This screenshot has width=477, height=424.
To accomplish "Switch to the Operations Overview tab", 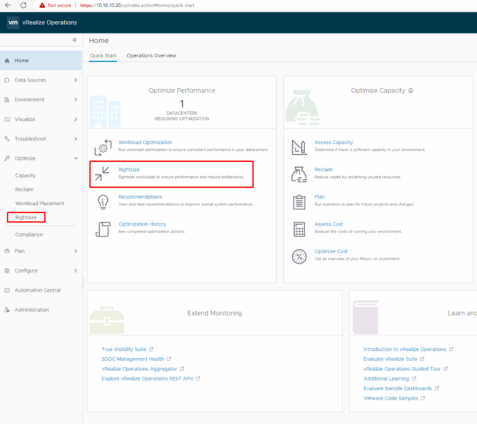I will [x=151, y=56].
